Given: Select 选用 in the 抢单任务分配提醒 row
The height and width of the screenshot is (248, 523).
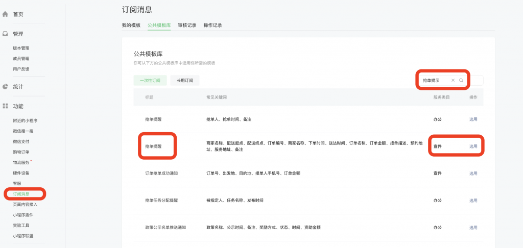Looking at the screenshot, I should click(473, 201).
